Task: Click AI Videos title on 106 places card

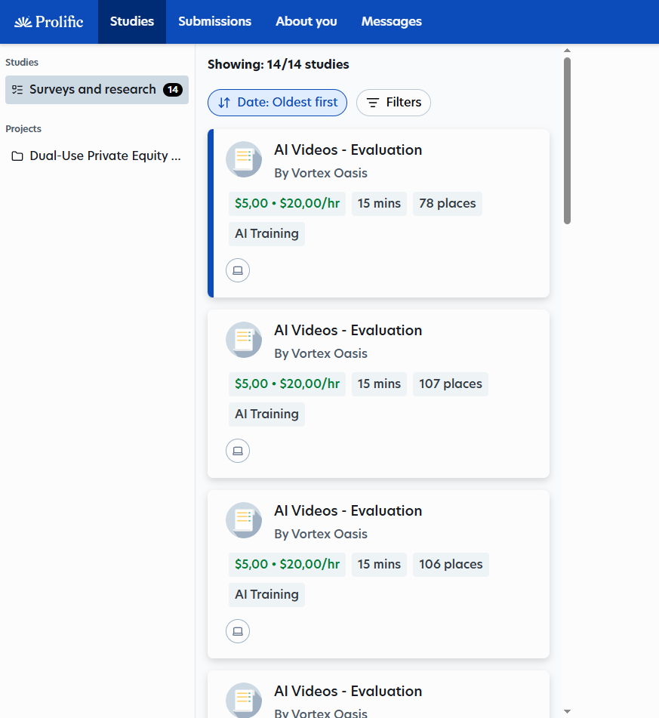Action: click(x=348, y=510)
